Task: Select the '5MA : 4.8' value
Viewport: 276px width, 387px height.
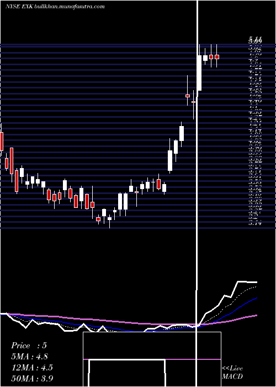Action: (30, 357)
